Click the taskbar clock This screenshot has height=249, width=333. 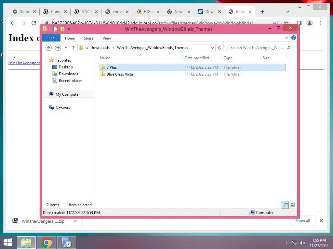319,243
